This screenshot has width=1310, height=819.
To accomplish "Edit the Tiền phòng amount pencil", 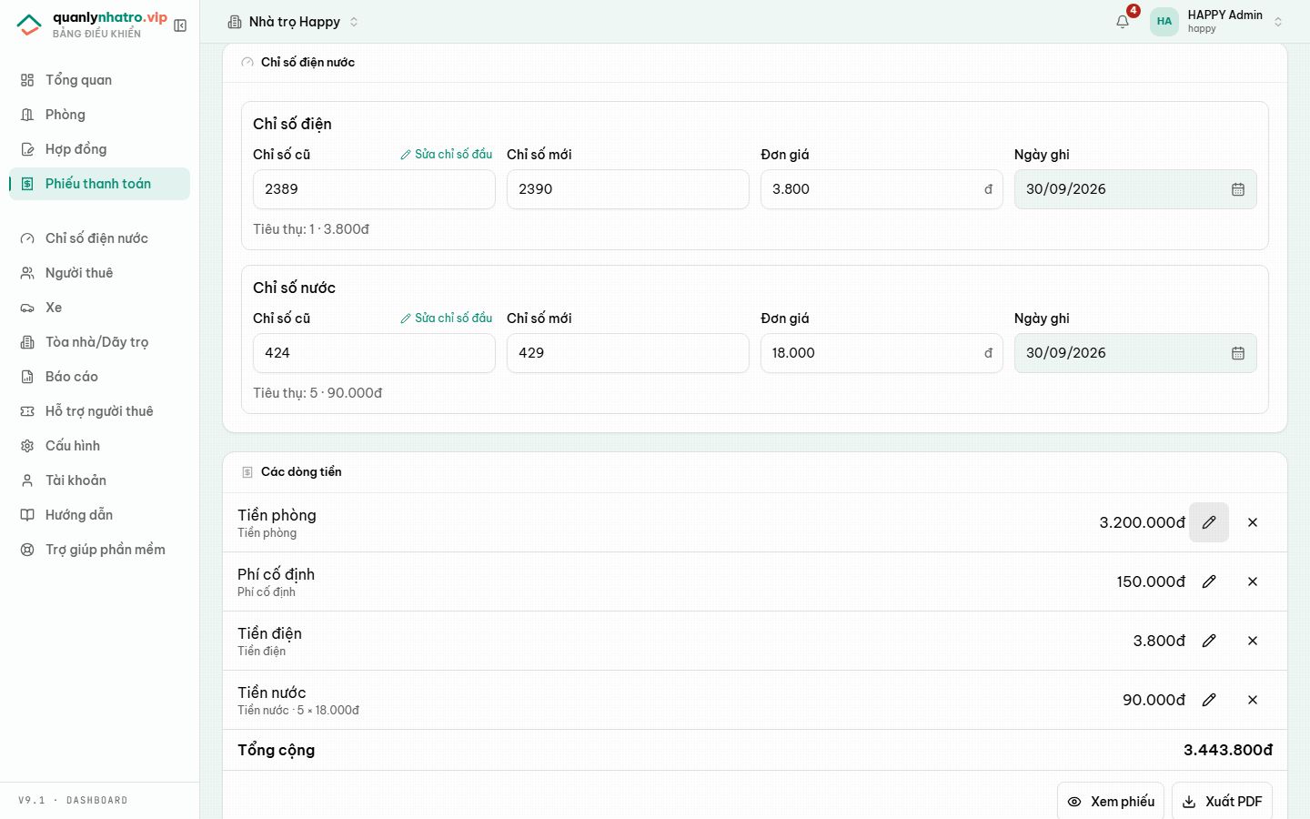I will pos(1209,522).
